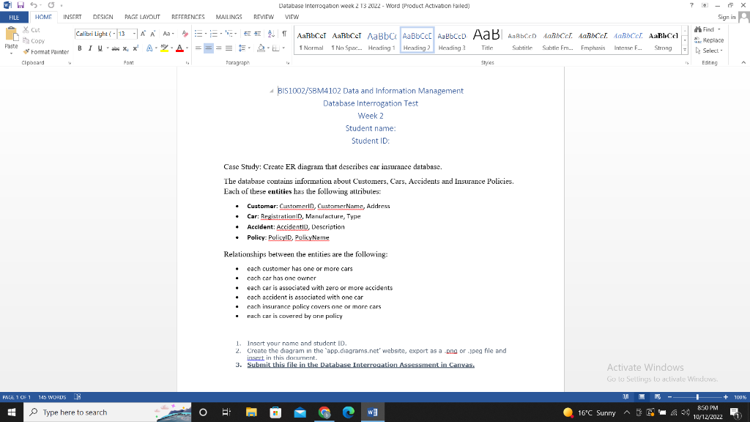Click Sign in link
750x422 pixels.
click(726, 18)
